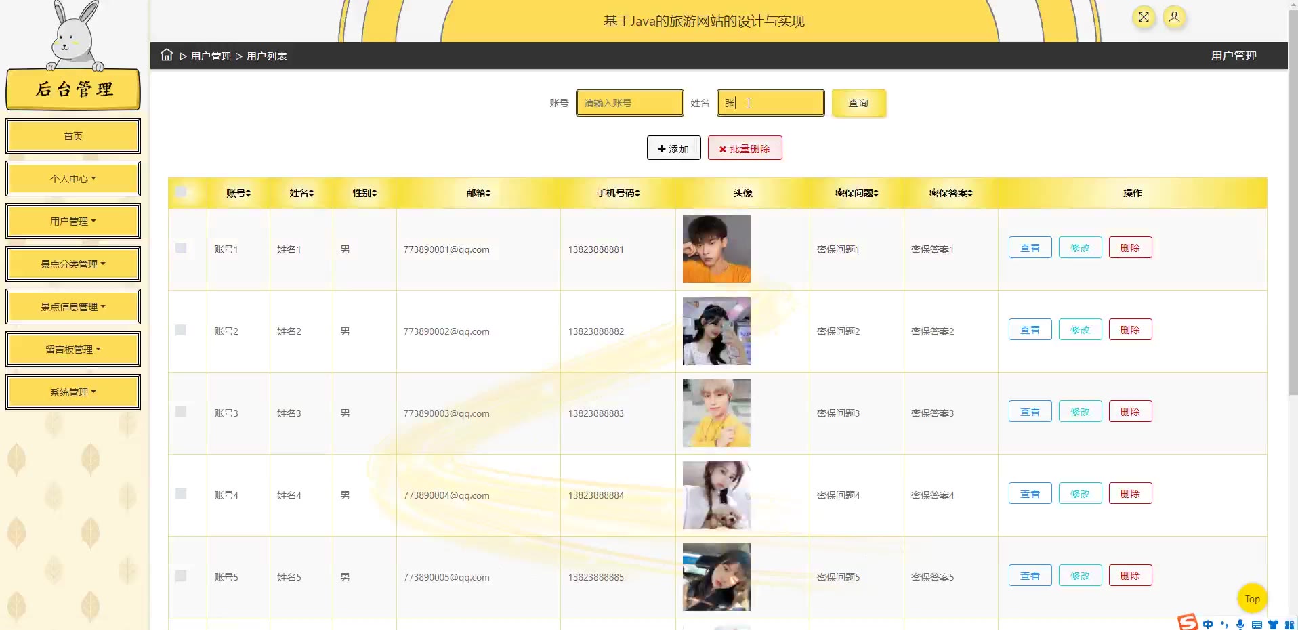
Task: Expand the 景点信息管理 sidebar menu
Action: coord(73,307)
